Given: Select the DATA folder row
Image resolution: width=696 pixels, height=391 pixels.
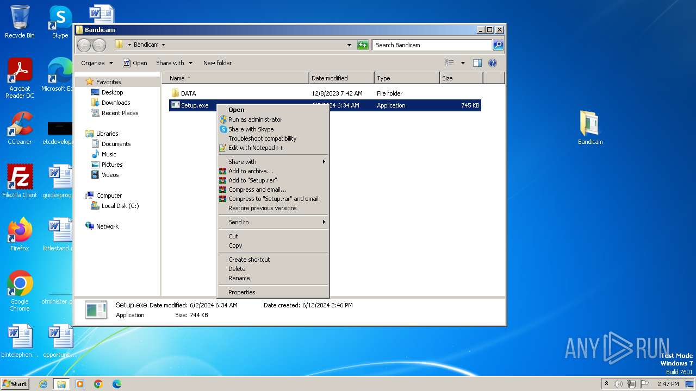Looking at the screenshot, I should pos(325,93).
